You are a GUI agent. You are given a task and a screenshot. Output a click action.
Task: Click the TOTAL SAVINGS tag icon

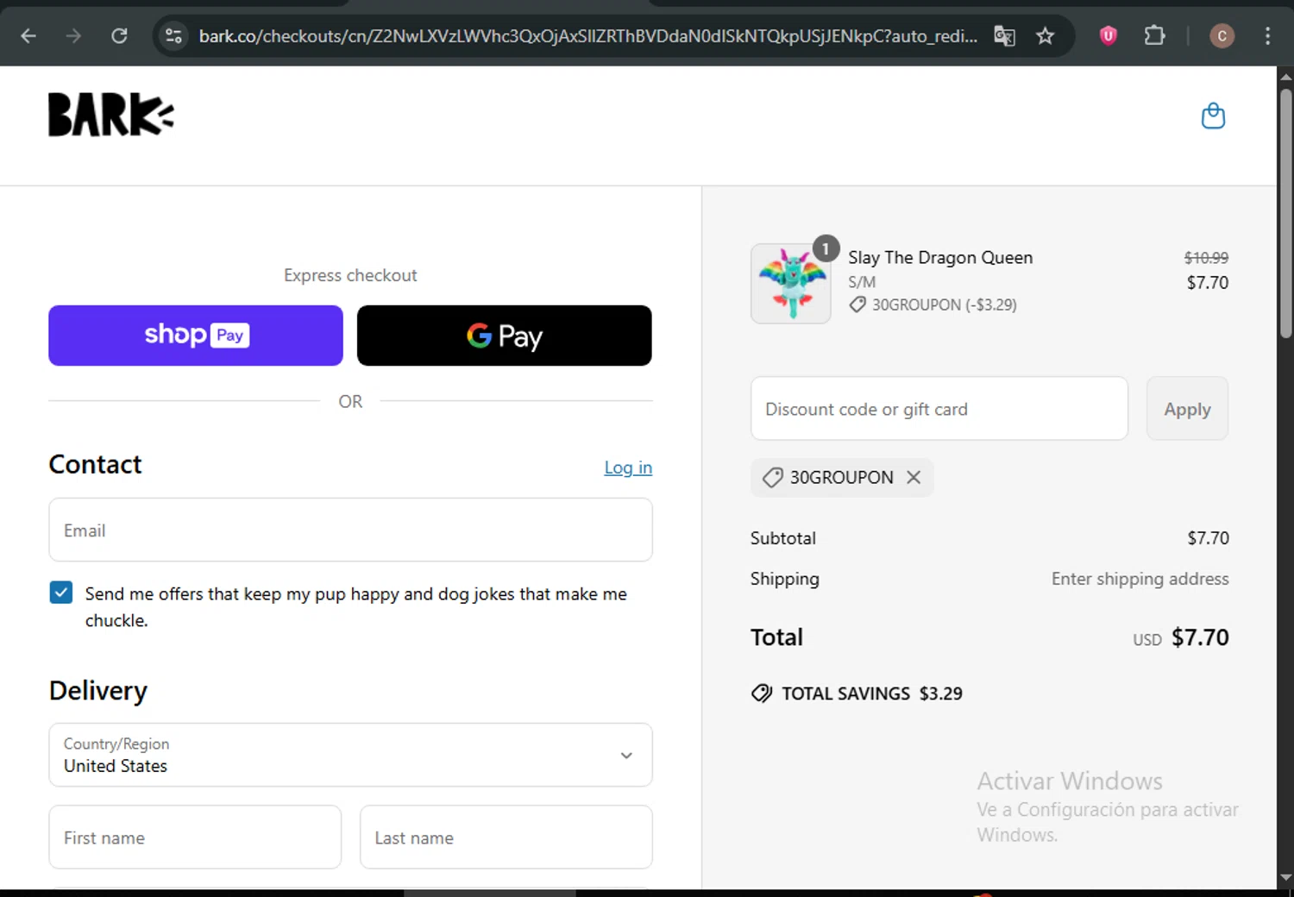click(762, 693)
